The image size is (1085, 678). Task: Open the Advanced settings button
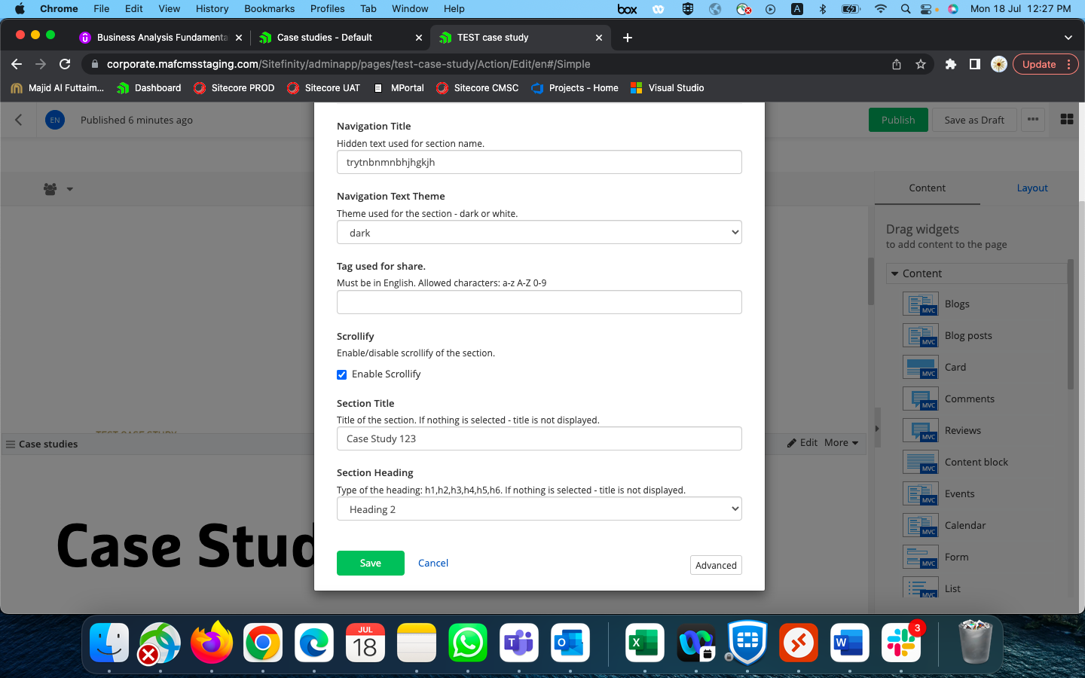[x=716, y=566]
